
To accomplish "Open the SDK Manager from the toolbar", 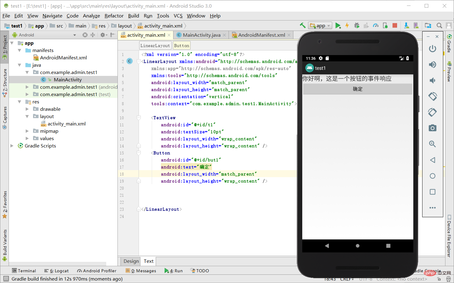I will click(x=406, y=26).
